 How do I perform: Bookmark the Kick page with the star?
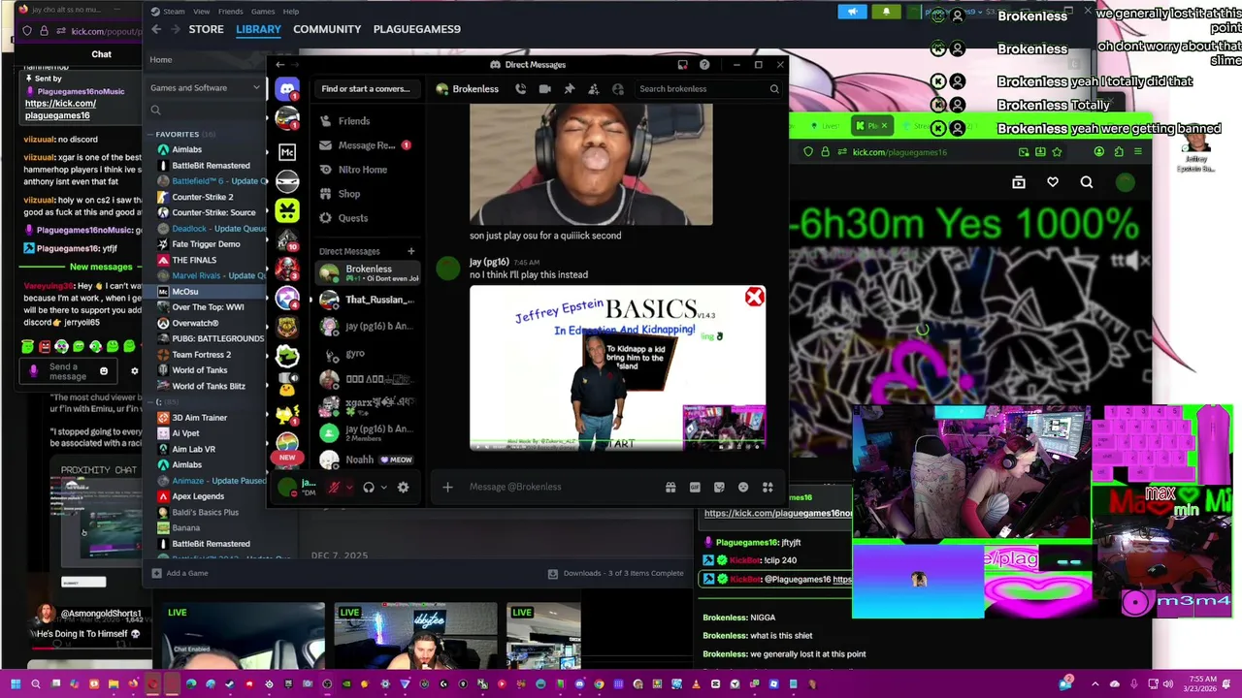(1057, 152)
